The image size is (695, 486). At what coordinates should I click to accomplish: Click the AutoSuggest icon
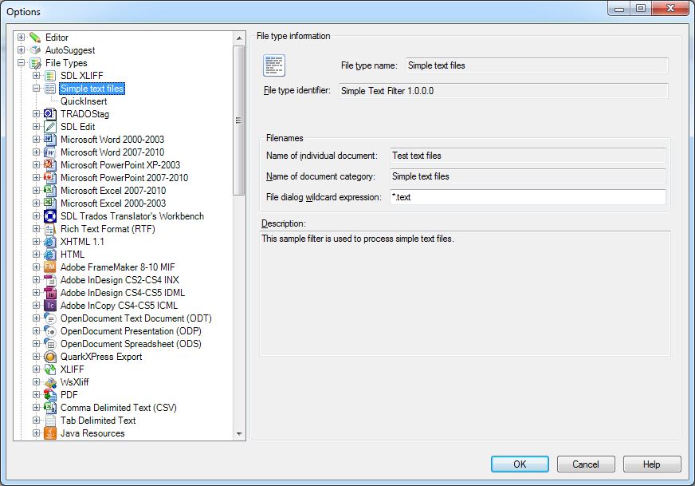click(35, 50)
